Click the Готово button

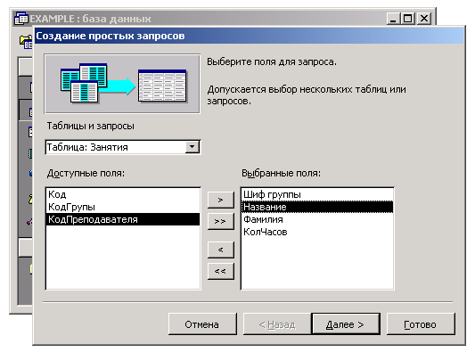(x=421, y=324)
